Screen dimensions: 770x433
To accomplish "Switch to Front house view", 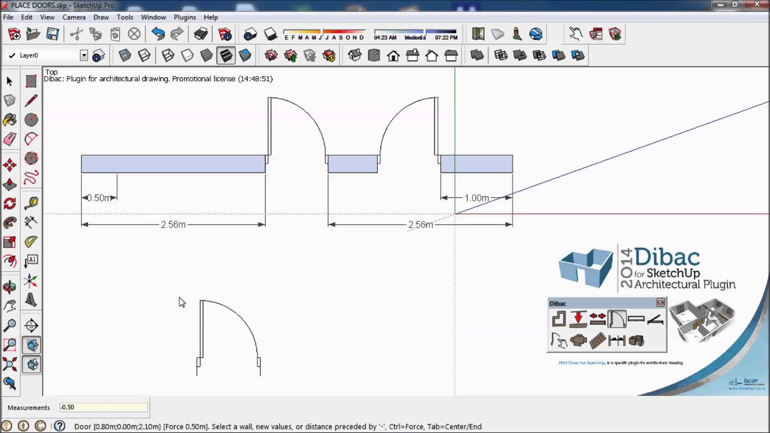I will 393,55.
